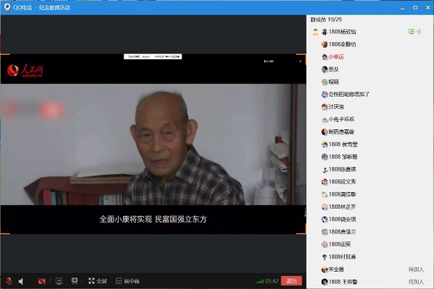
Task: Click the speaker volume icon
Action: click(x=21, y=280)
